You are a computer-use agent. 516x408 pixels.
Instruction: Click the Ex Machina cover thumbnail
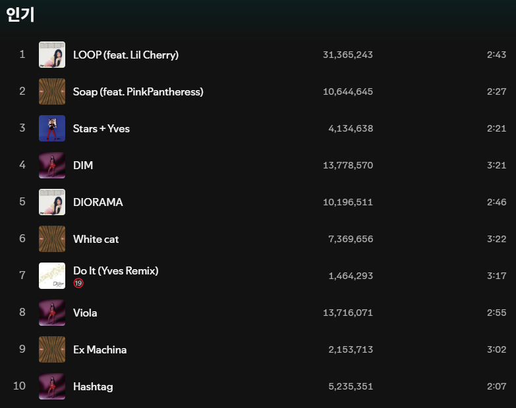click(x=52, y=349)
